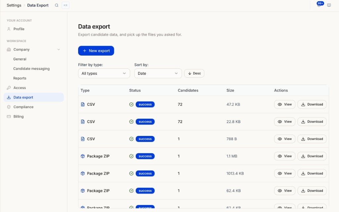Click the Data export page heading
The height and width of the screenshot is (212, 339).
pyautogui.click(x=94, y=26)
